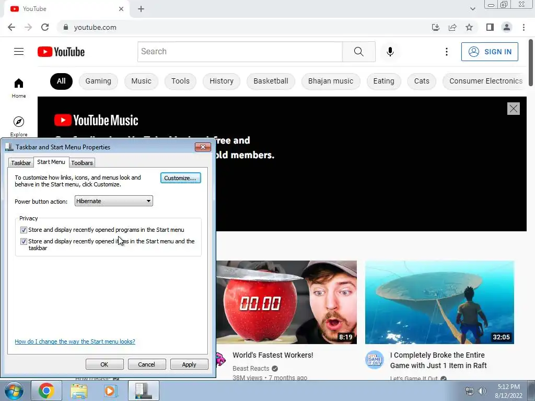Click the Customize... button
This screenshot has width=535, height=401.
pos(180,178)
